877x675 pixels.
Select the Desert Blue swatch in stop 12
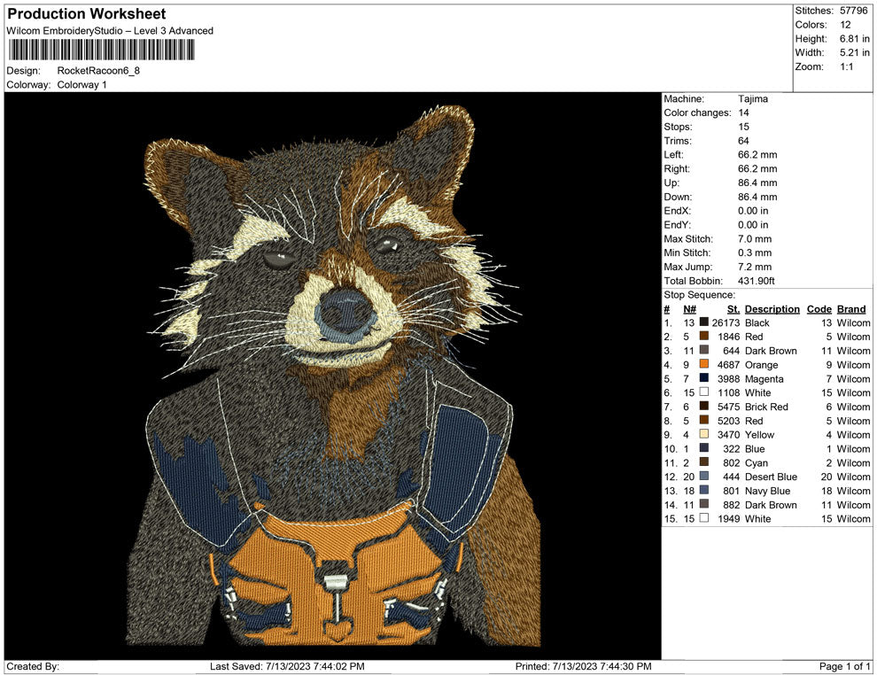(x=704, y=477)
